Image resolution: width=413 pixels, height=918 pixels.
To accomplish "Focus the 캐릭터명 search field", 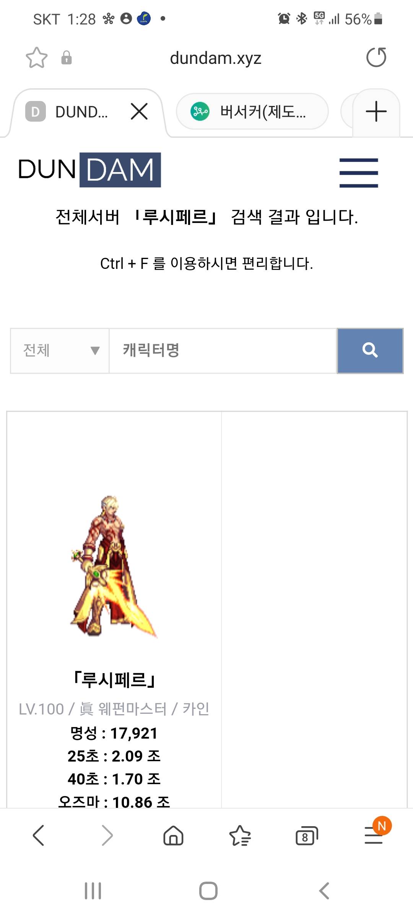I will click(223, 350).
